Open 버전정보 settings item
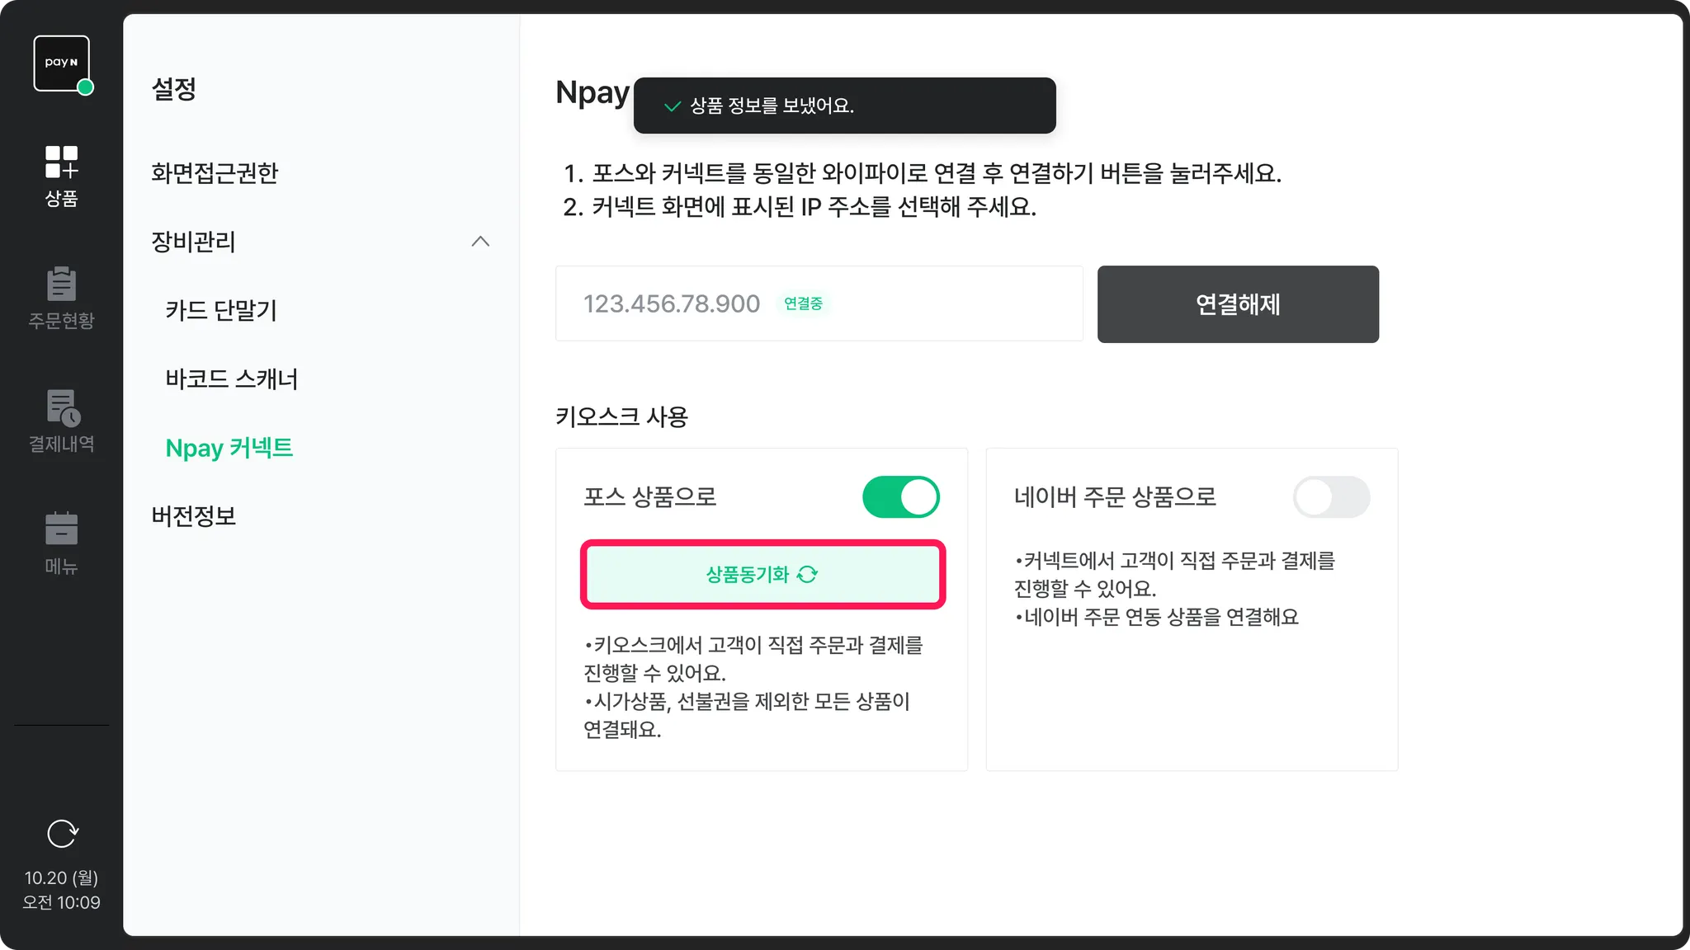 click(194, 516)
